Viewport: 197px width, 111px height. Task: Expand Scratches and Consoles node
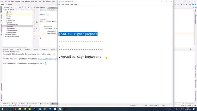coord(3,36)
